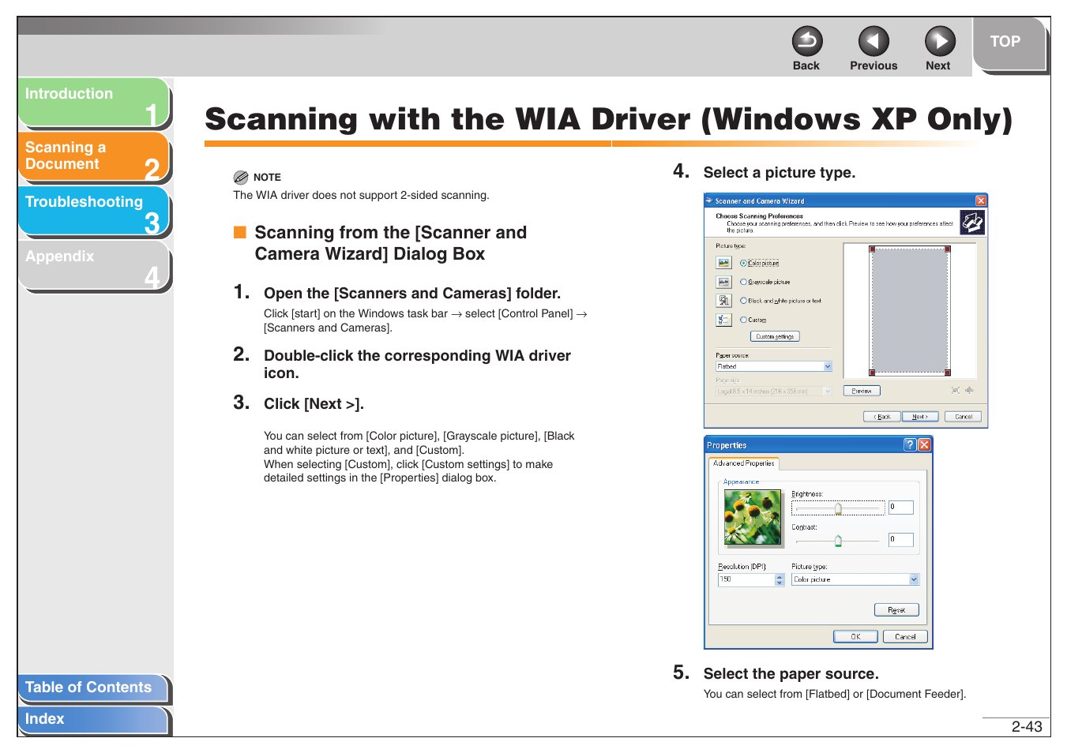Expand the Picture type dropdown in Properties

[x=914, y=579]
